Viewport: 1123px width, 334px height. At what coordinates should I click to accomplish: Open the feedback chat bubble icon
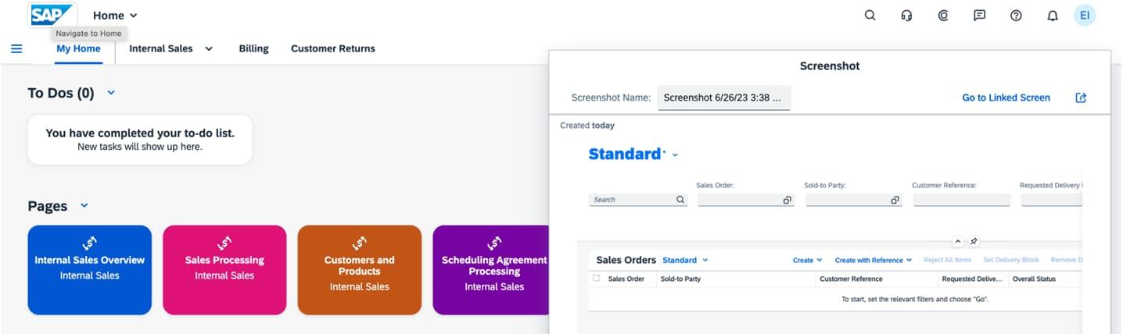click(979, 16)
